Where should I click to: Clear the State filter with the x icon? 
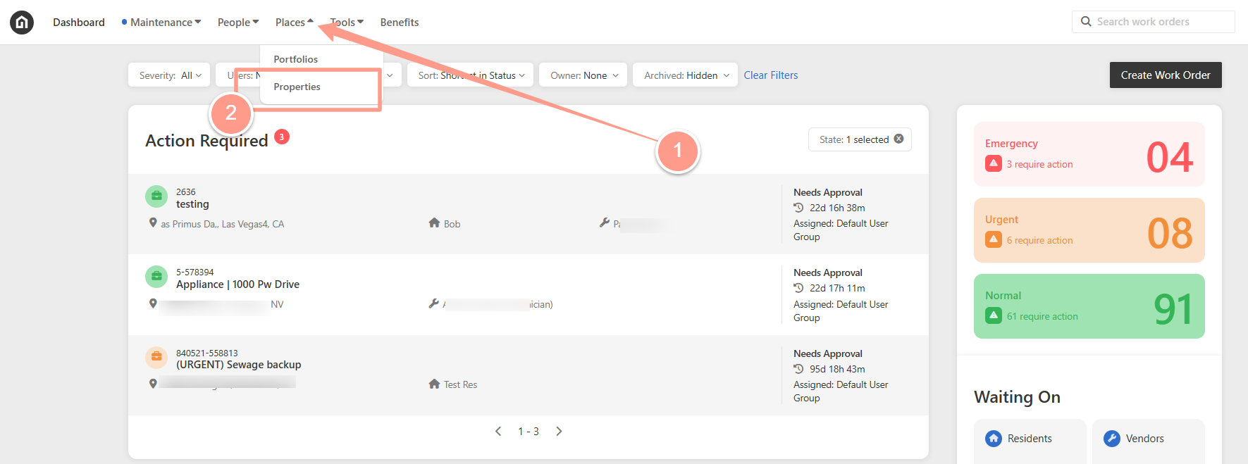pyautogui.click(x=899, y=139)
